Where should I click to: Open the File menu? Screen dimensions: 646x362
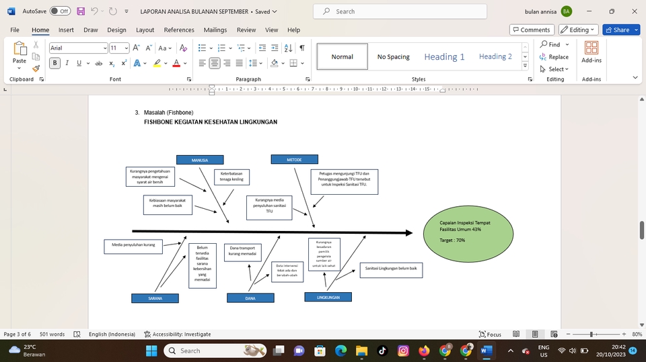[x=15, y=30]
